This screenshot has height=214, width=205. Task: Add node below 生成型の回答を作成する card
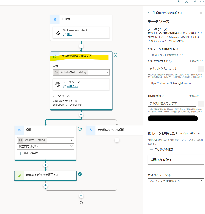81,114
